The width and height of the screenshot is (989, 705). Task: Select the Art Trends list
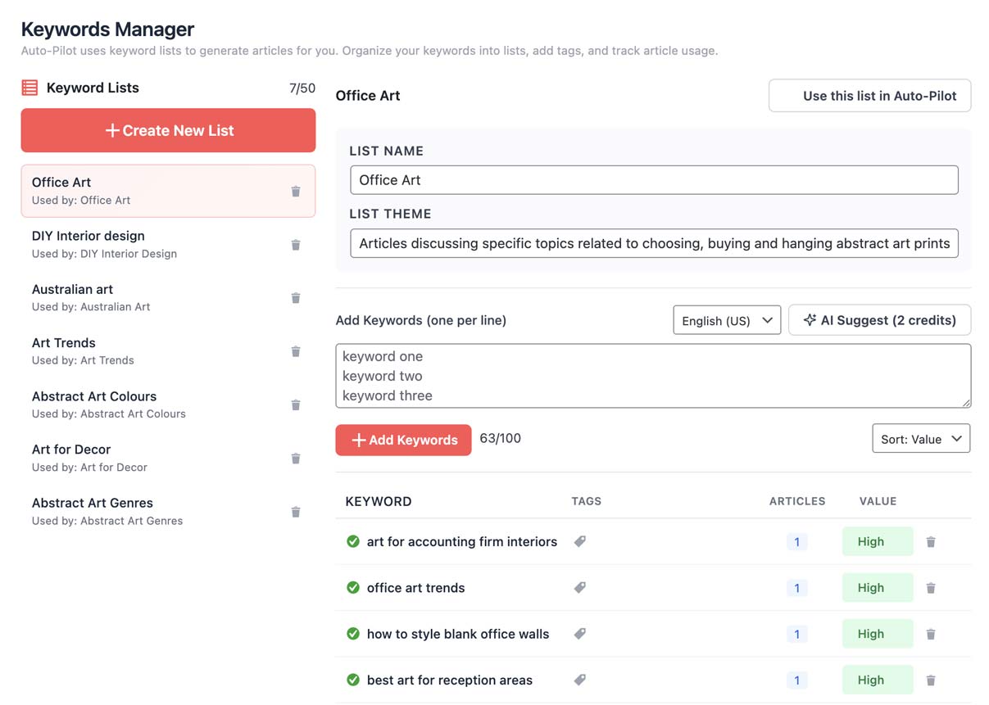pyautogui.click(x=123, y=350)
